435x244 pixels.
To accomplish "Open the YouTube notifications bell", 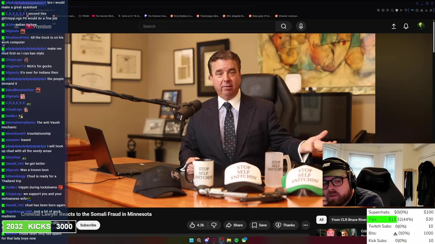I will click(406, 26).
